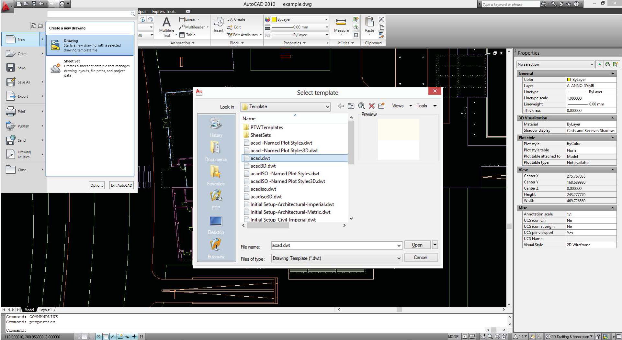Click the application menu search field
622x340 pixels.
91,14
